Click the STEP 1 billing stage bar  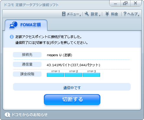(55, 75)
